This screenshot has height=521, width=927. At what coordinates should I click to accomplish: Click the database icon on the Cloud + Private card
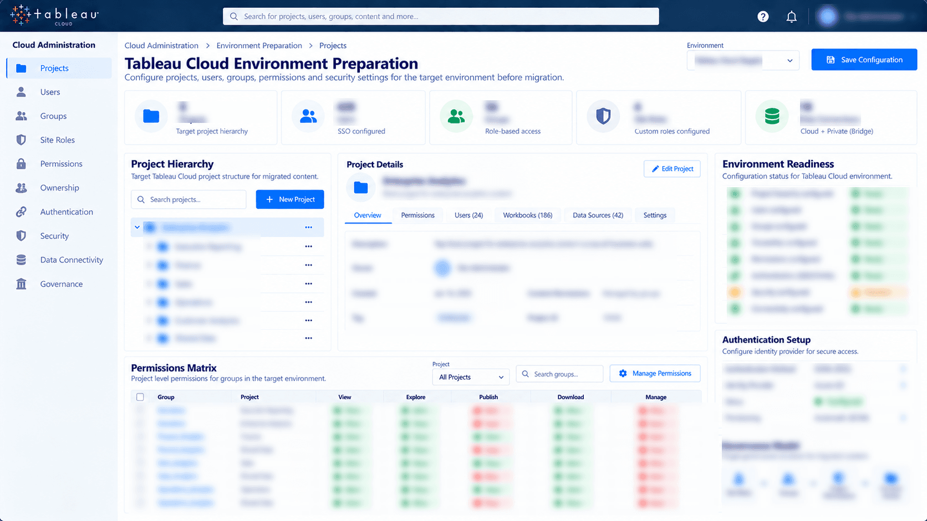tap(772, 116)
